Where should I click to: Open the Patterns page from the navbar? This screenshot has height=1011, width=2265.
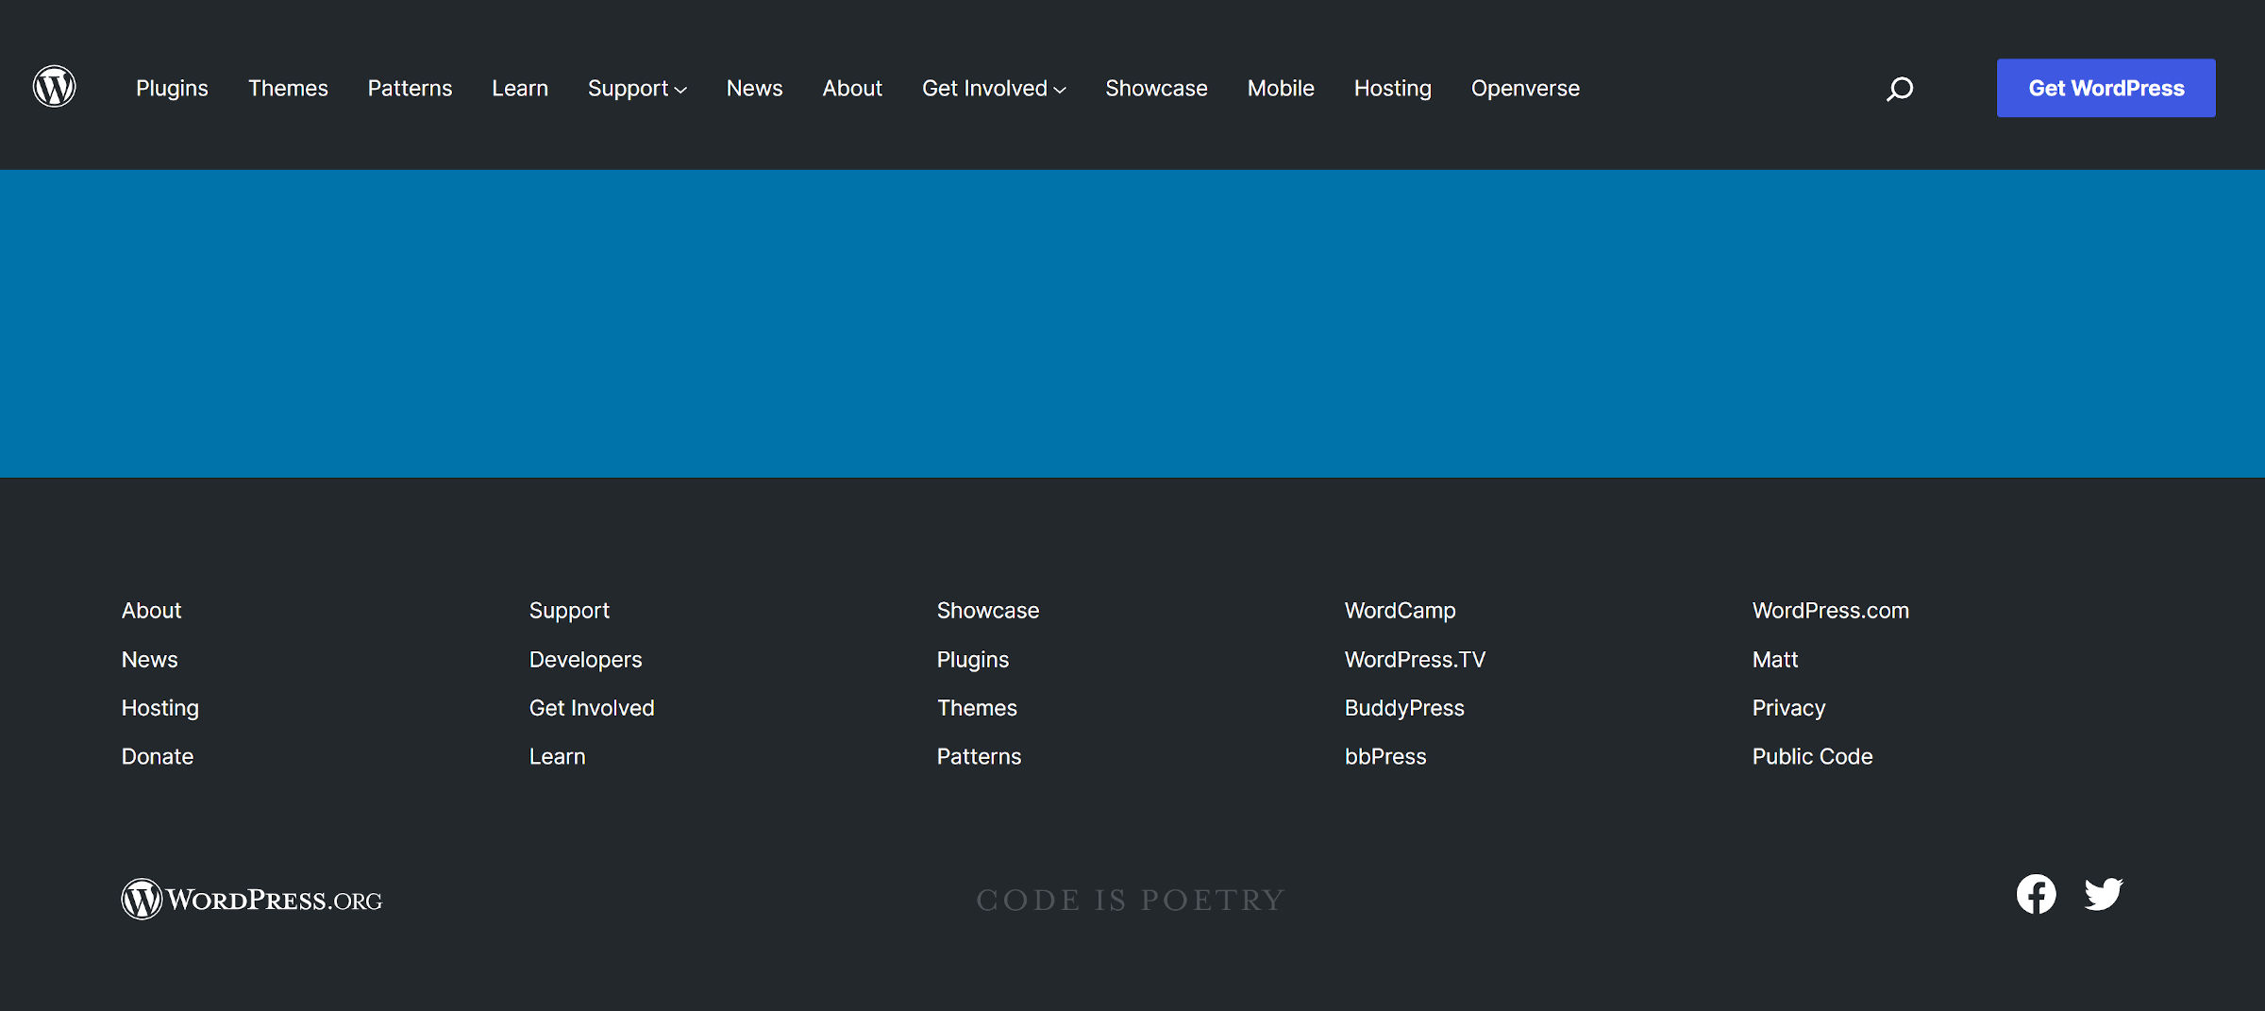pyautogui.click(x=410, y=88)
